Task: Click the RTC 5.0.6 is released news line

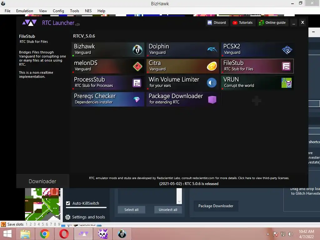Action: (189, 184)
